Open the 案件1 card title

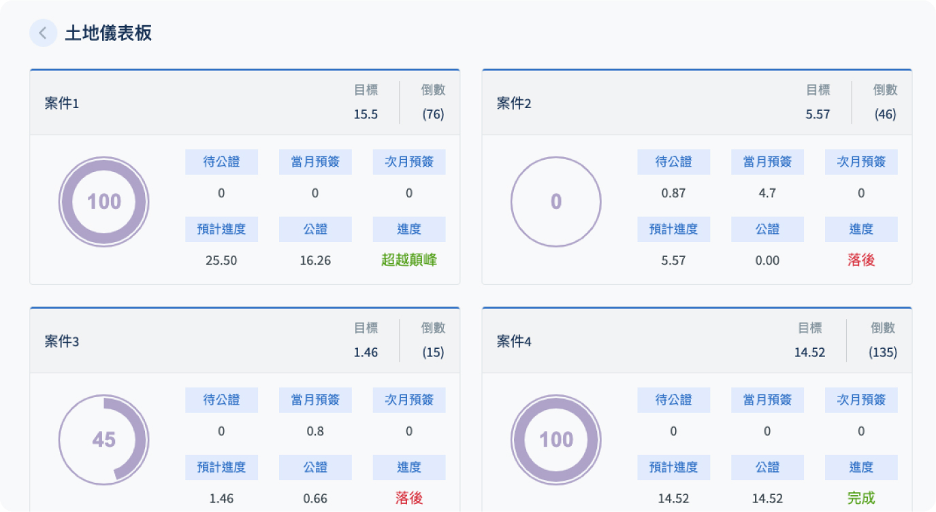(62, 104)
